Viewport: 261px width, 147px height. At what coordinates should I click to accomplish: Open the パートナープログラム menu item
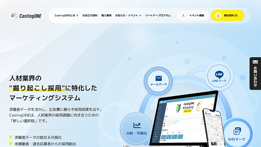pyautogui.click(x=158, y=15)
